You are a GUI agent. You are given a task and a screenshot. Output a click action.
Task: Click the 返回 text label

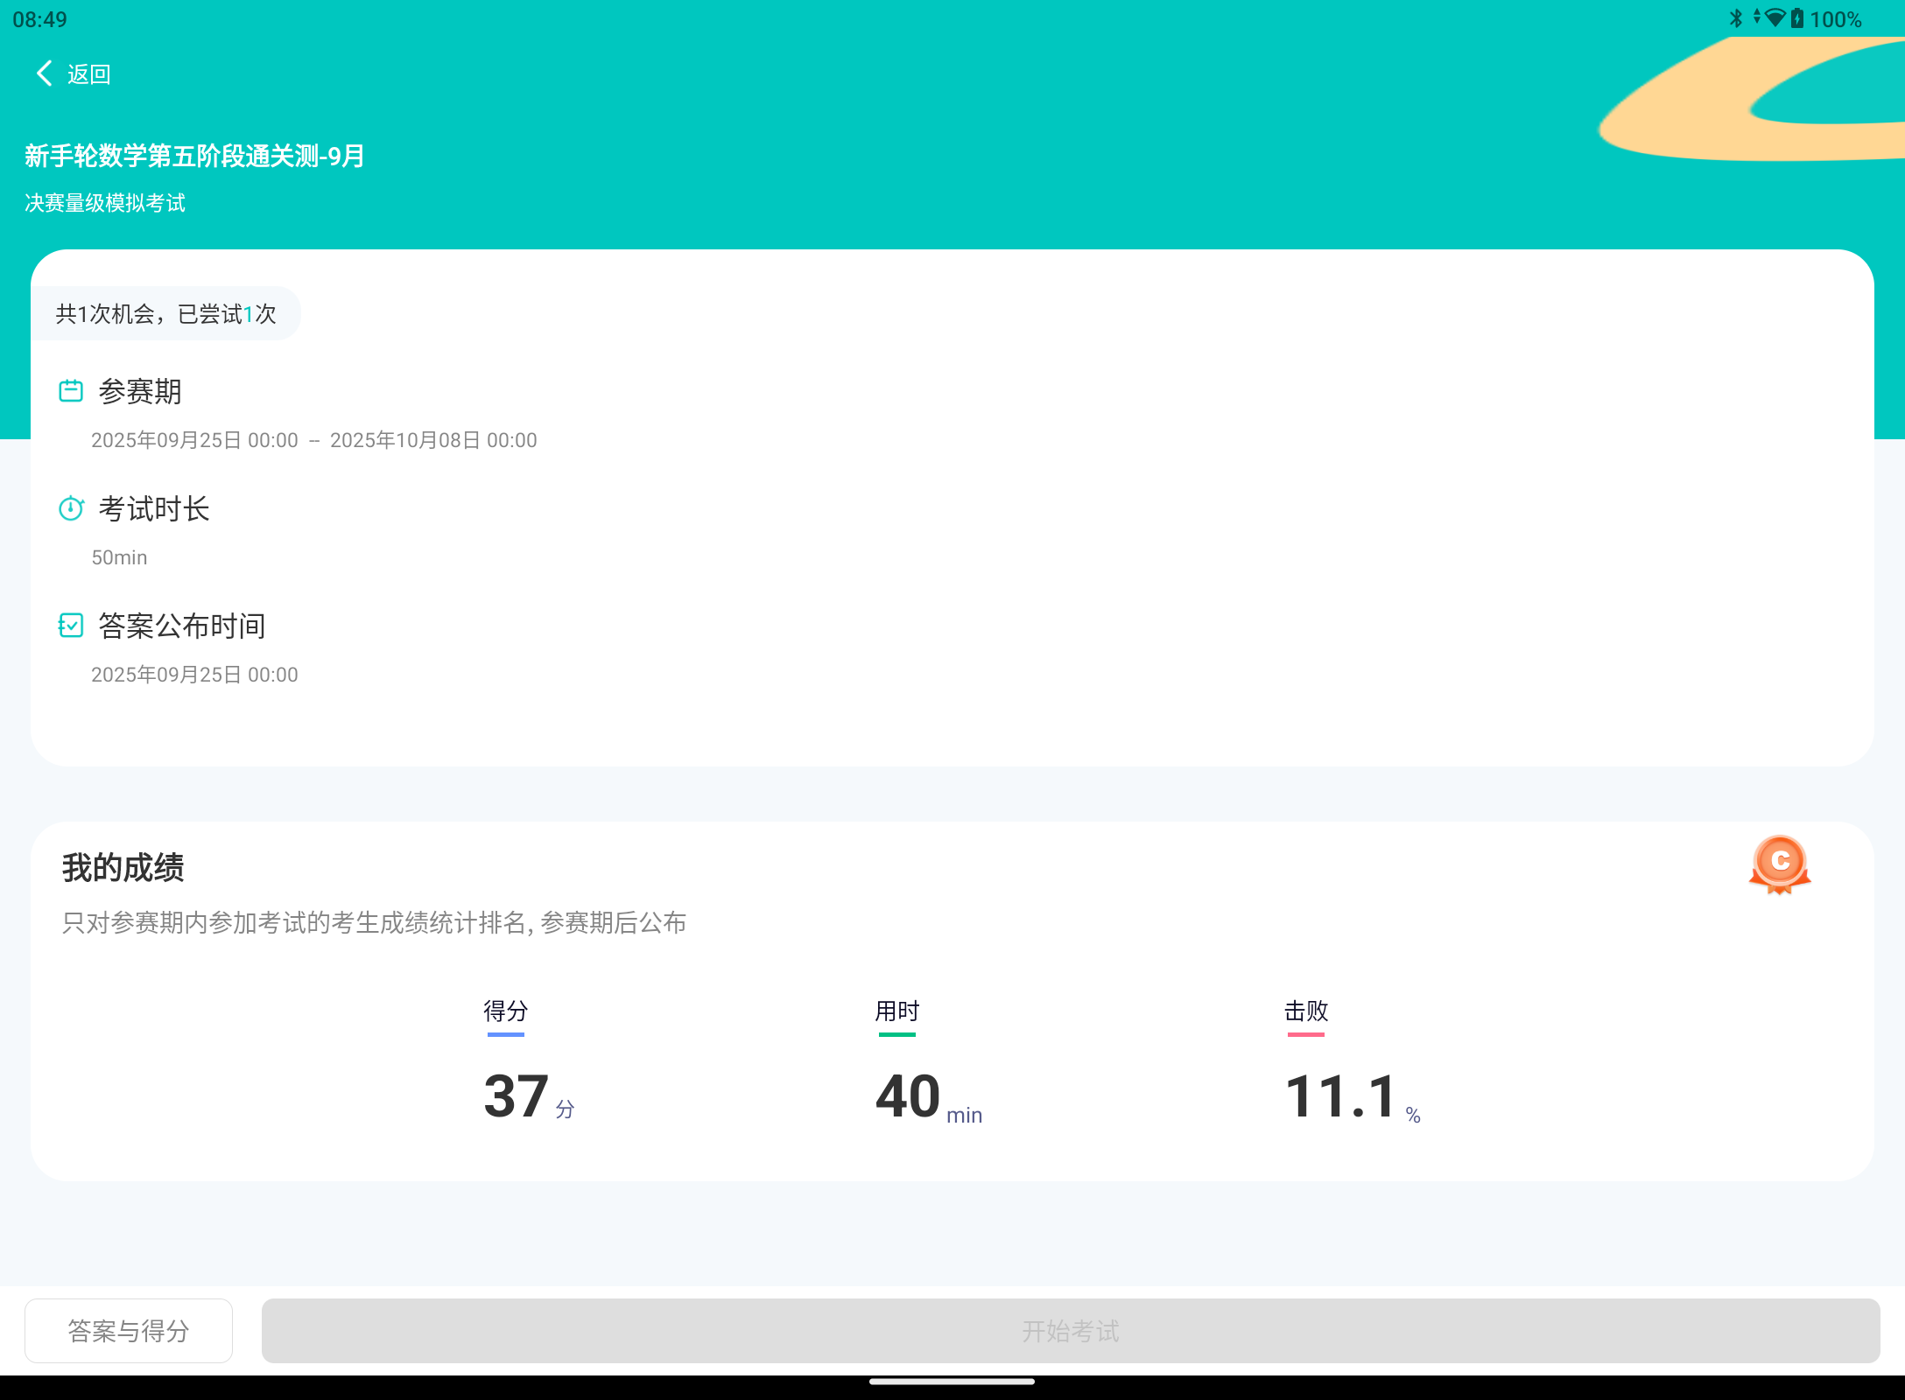click(x=88, y=73)
